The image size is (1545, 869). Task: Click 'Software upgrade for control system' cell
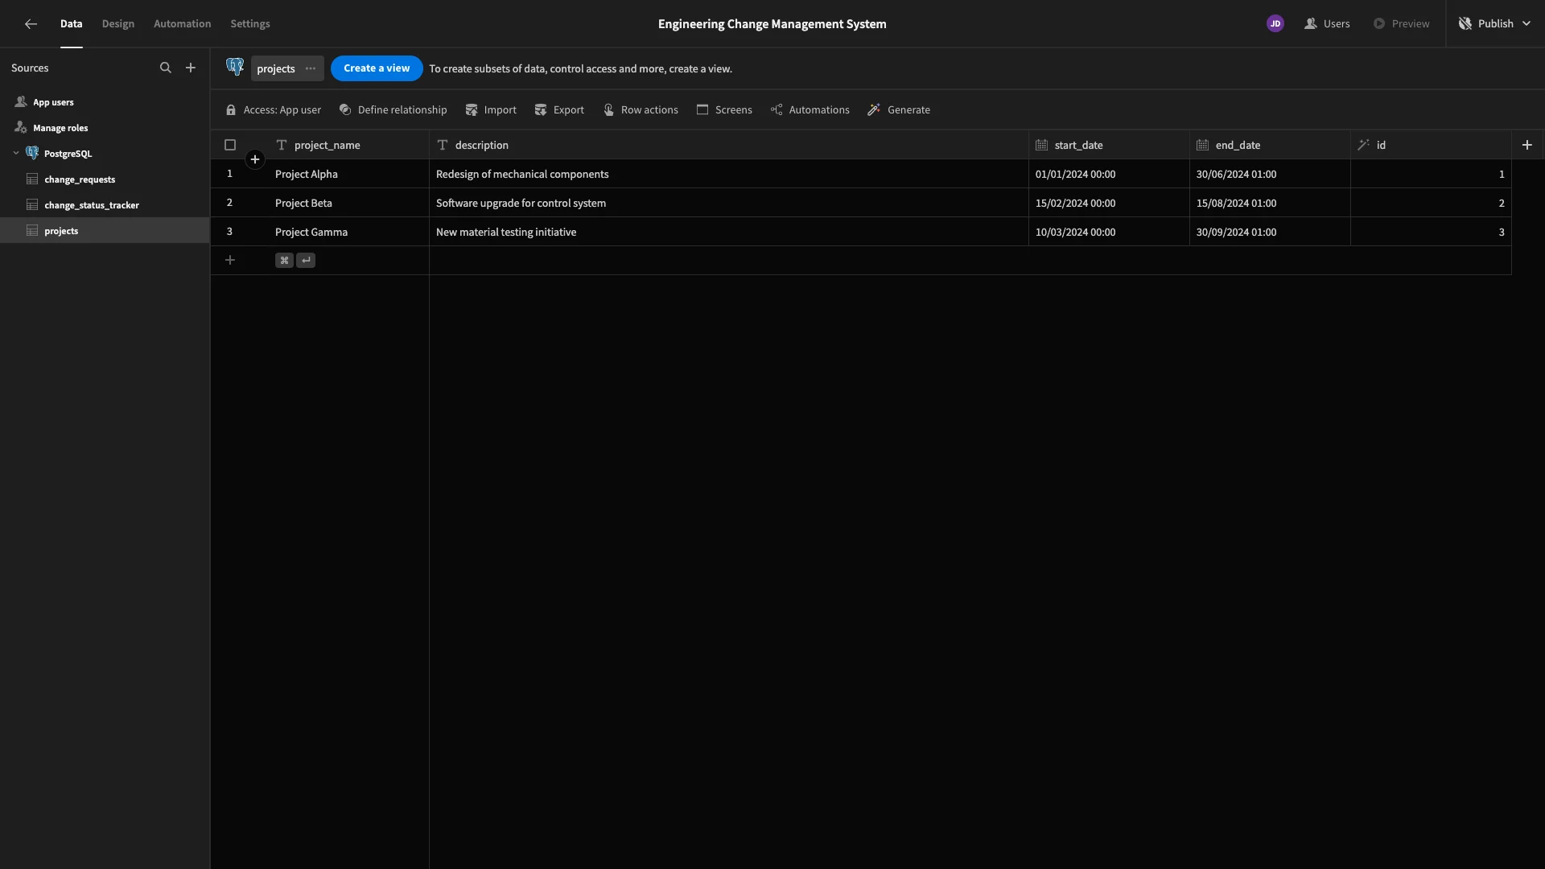point(729,203)
